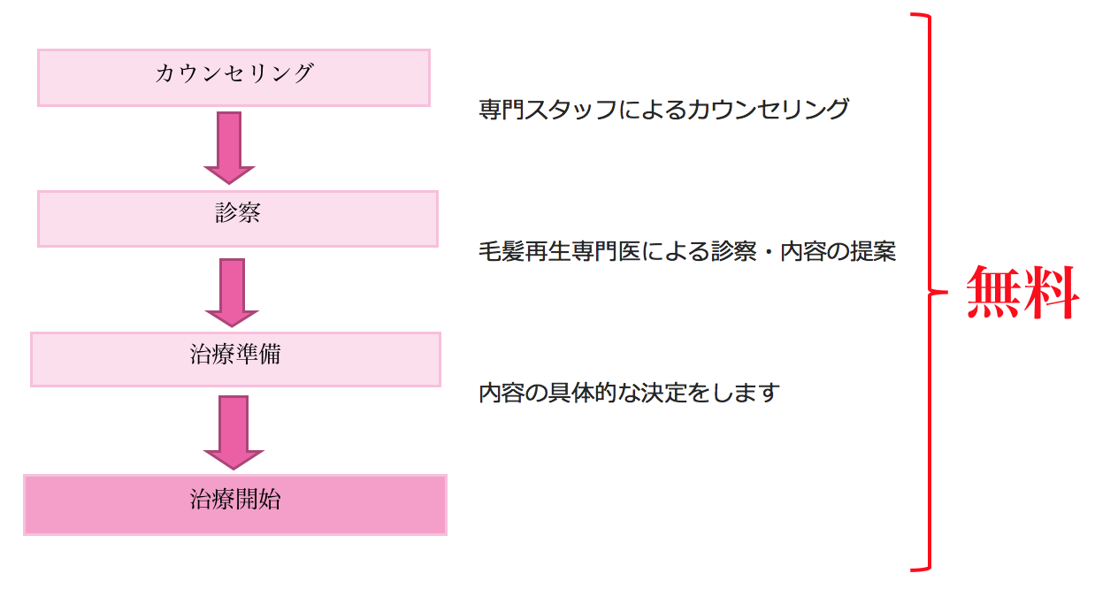Open the 治療準備 step box

(x=235, y=359)
